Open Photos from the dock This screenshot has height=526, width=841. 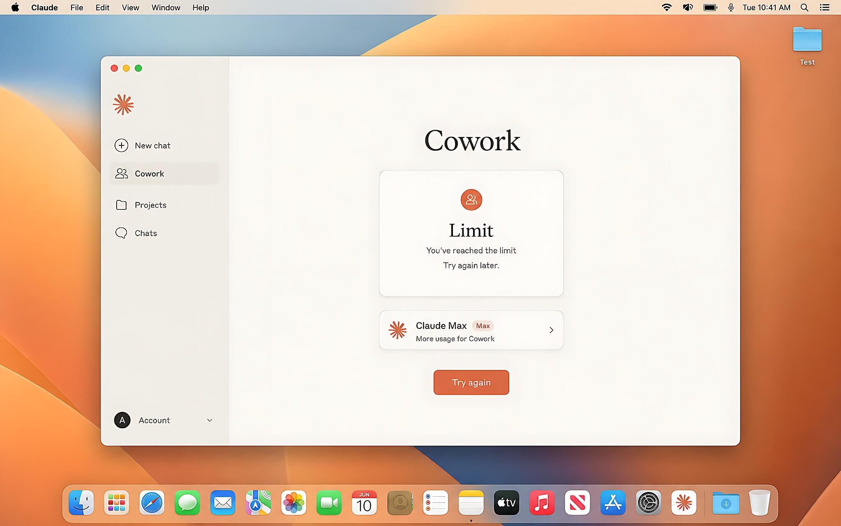pos(294,503)
